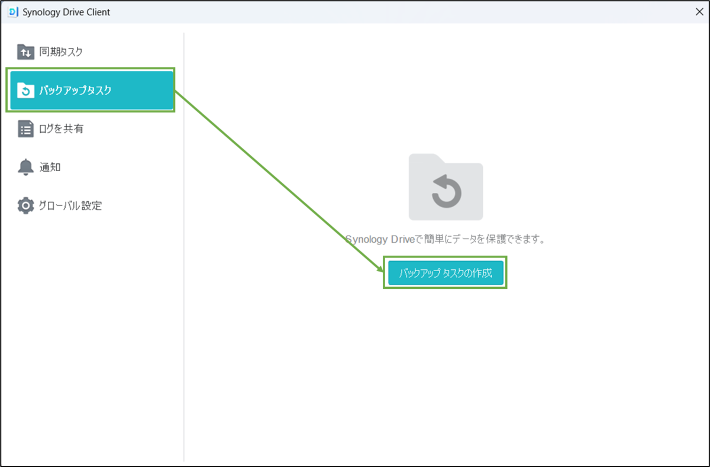Image resolution: width=710 pixels, height=467 pixels.
Task: Click the sync task folder arrows icon
Action: (x=25, y=52)
